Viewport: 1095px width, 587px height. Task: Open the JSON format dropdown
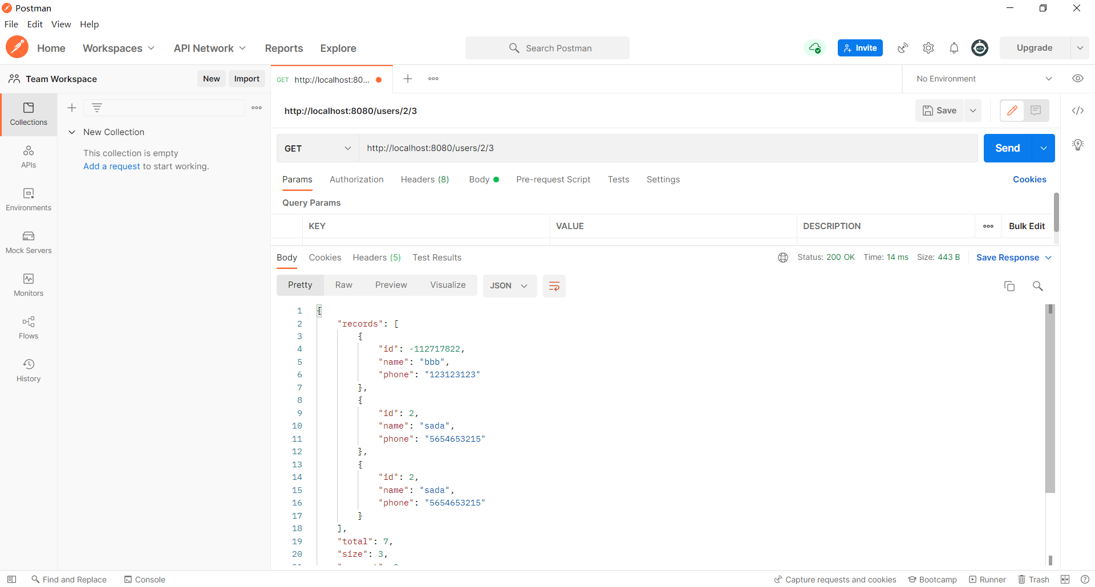(509, 286)
